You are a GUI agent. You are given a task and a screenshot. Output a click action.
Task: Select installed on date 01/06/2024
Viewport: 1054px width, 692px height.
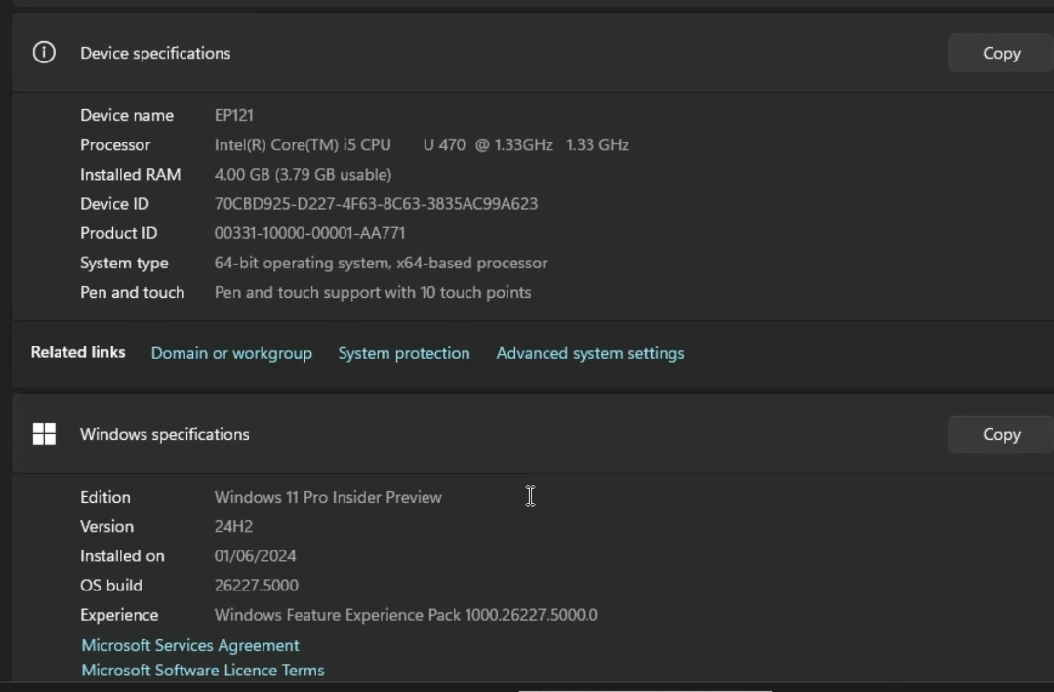255,556
